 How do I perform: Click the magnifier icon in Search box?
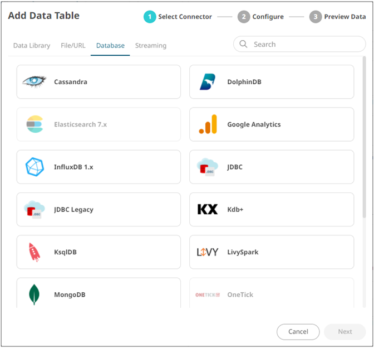tap(243, 44)
